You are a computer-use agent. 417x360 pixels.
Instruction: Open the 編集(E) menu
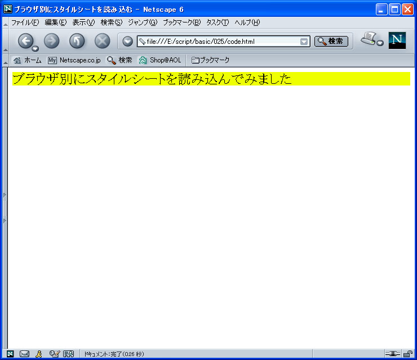[56, 22]
